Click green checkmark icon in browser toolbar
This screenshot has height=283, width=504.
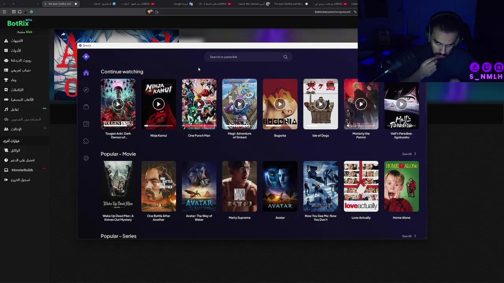[x=31, y=12]
